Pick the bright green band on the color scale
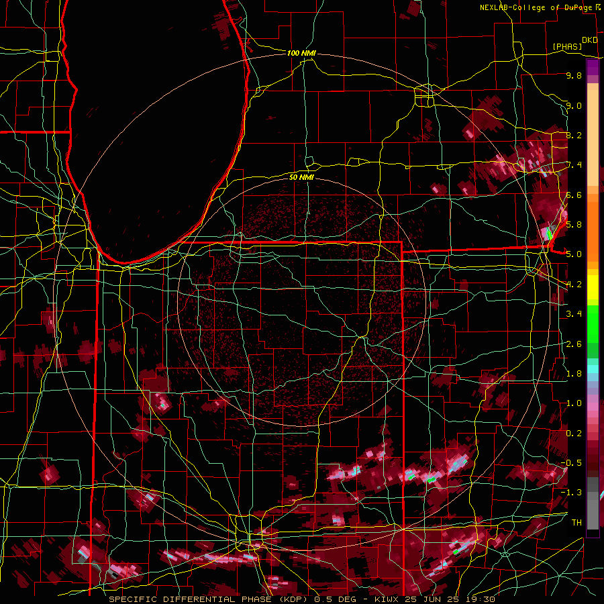 click(593, 323)
